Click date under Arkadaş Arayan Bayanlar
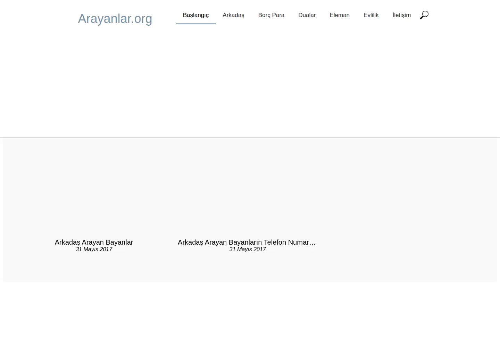Image resolution: width=500 pixels, height=347 pixels. [94, 249]
